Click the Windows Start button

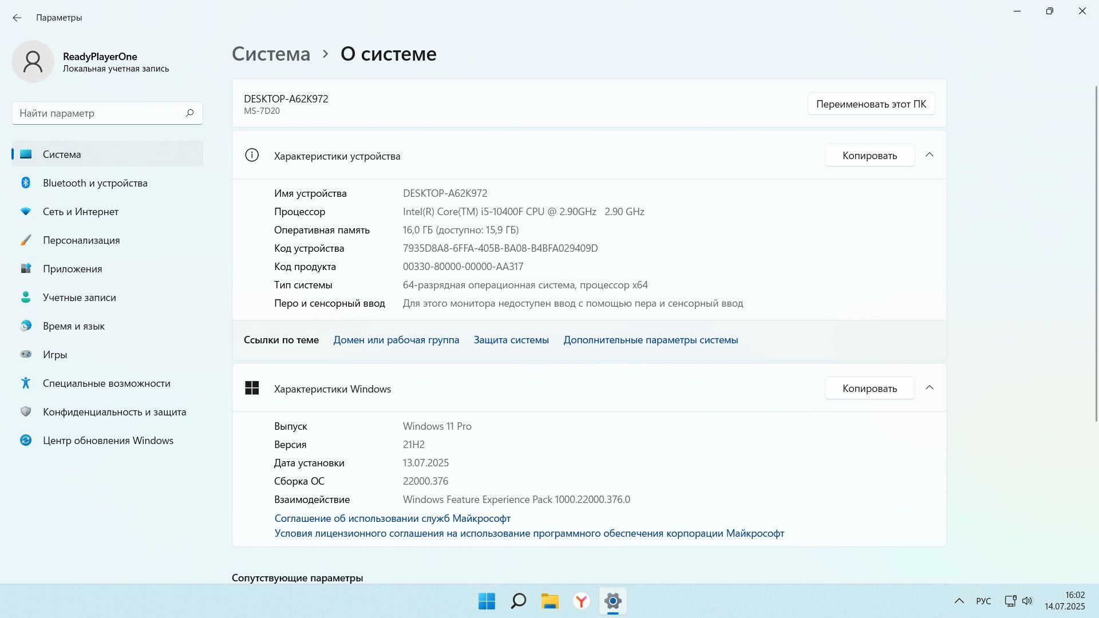click(x=487, y=601)
